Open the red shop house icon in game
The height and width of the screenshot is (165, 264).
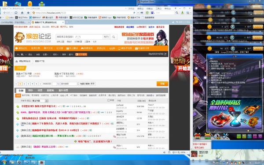(198, 136)
